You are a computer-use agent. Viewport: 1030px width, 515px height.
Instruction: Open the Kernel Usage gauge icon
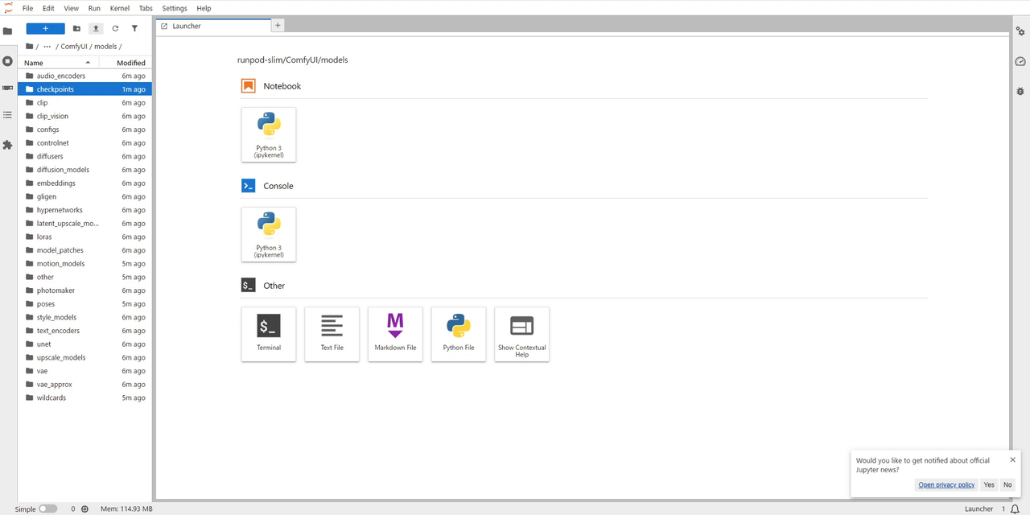click(x=1020, y=61)
